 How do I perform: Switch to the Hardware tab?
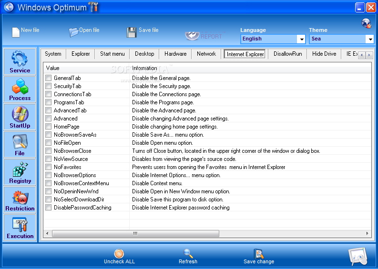point(175,54)
